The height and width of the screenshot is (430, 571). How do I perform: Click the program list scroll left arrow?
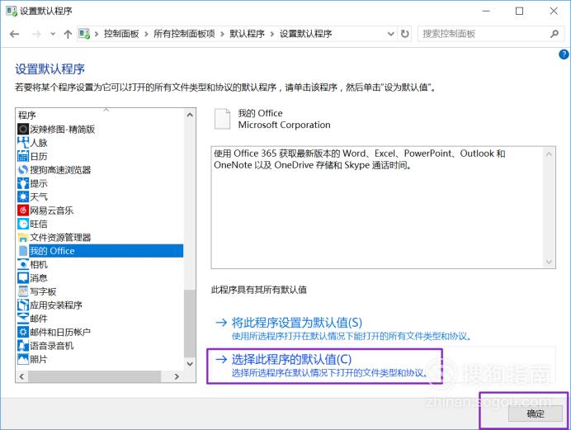click(x=21, y=376)
